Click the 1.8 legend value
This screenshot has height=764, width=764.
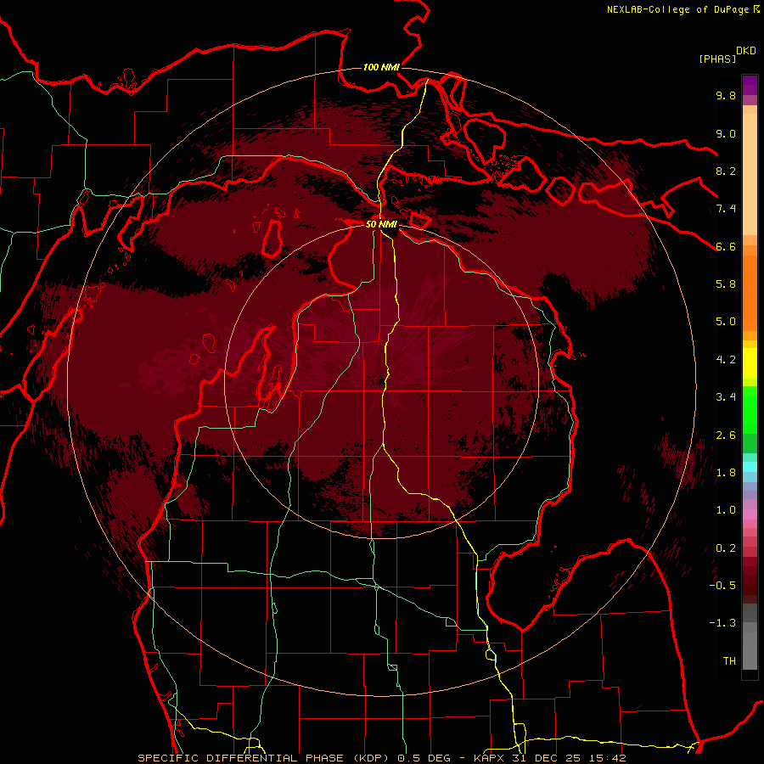coord(726,473)
